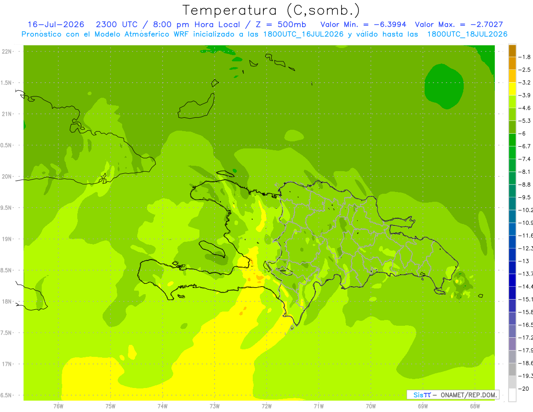Click the "70W" longitude axis label
Viewport: 533px width, 412px height.
click(x=371, y=407)
